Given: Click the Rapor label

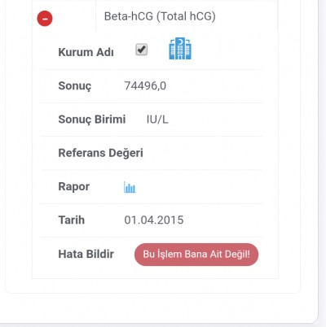Looking at the screenshot, I should coord(74,187).
